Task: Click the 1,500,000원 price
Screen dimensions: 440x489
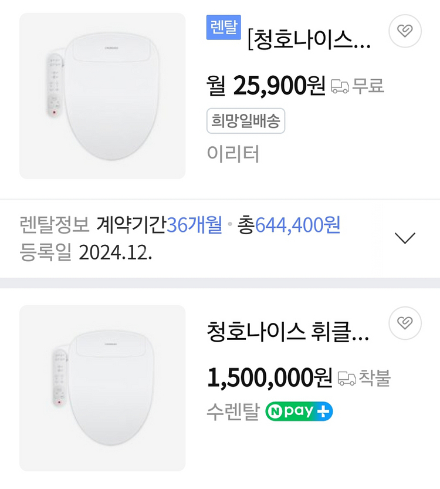Action: click(269, 377)
